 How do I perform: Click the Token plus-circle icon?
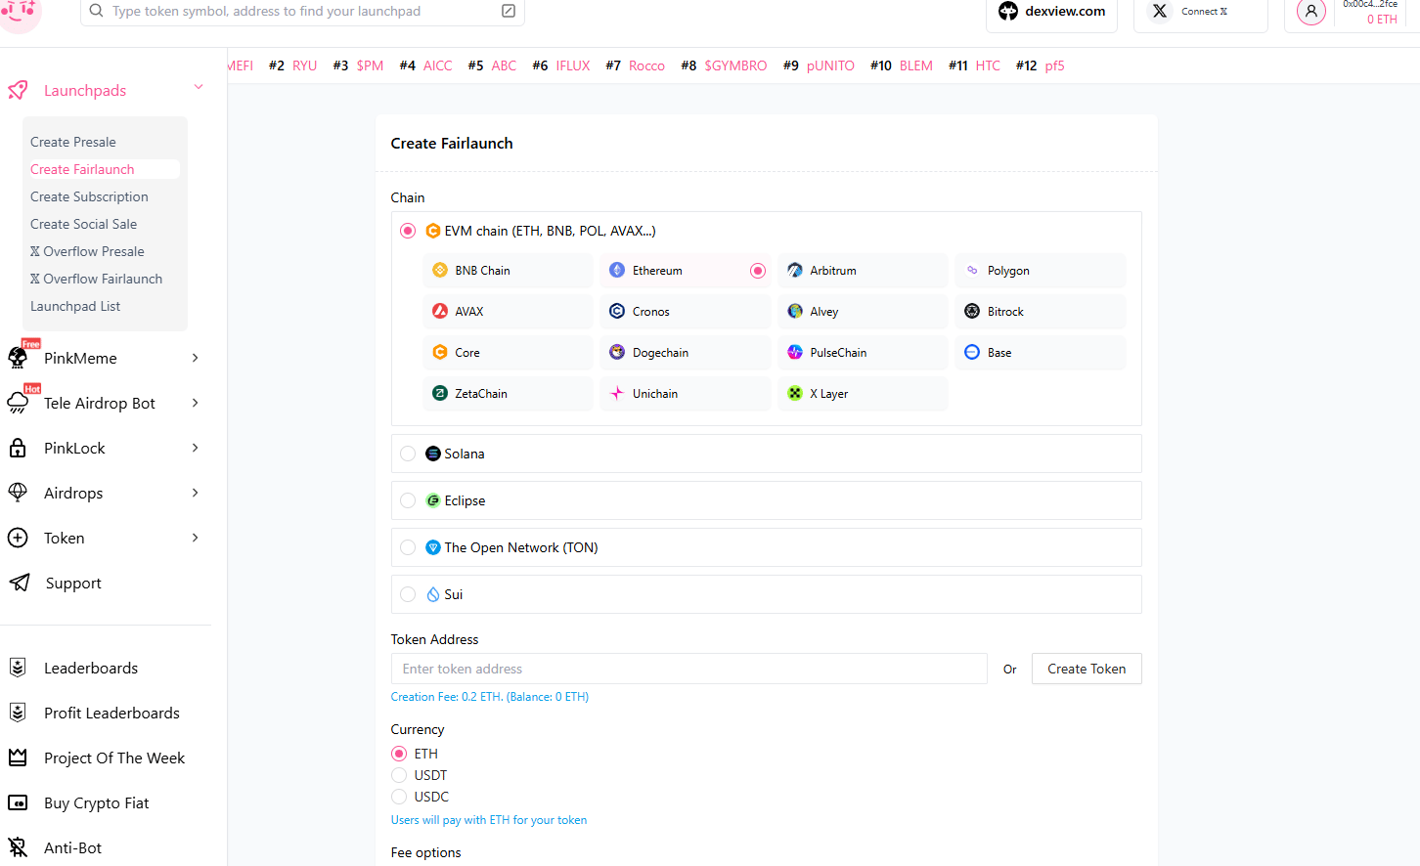[18, 538]
